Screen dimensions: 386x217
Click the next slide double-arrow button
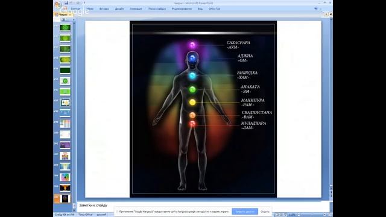pos(331,195)
